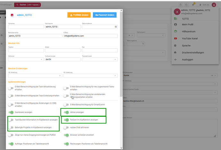Toggle Rechnungen: Positionen als Tabellenansicht
The width and height of the screenshot is (221, 150).
coord(66,144)
